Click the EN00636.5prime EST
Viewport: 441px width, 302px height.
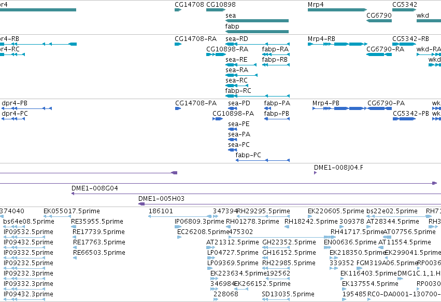[x=328, y=248]
